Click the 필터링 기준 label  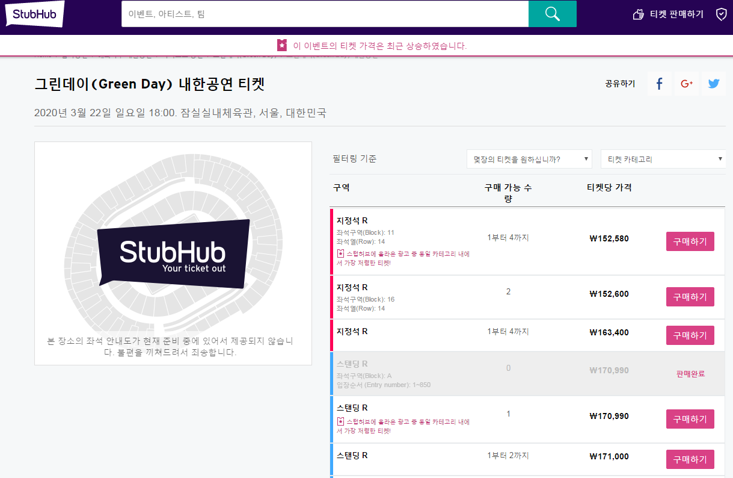click(355, 159)
